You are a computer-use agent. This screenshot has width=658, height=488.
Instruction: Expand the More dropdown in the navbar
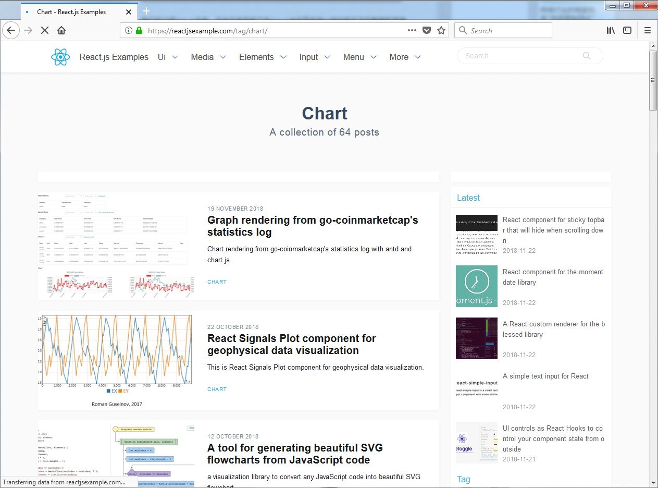click(x=404, y=57)
